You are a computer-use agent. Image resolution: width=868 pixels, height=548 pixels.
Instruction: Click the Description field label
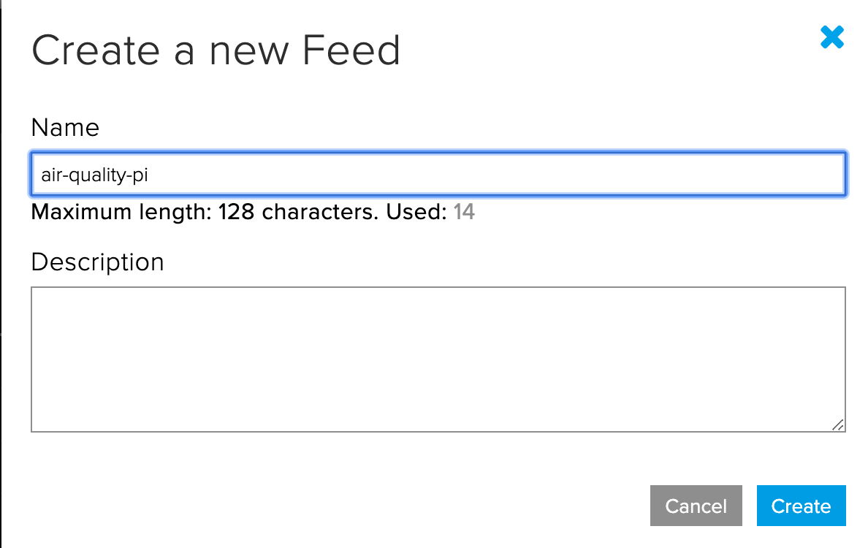pyautogui.click(x=97, y=262)
